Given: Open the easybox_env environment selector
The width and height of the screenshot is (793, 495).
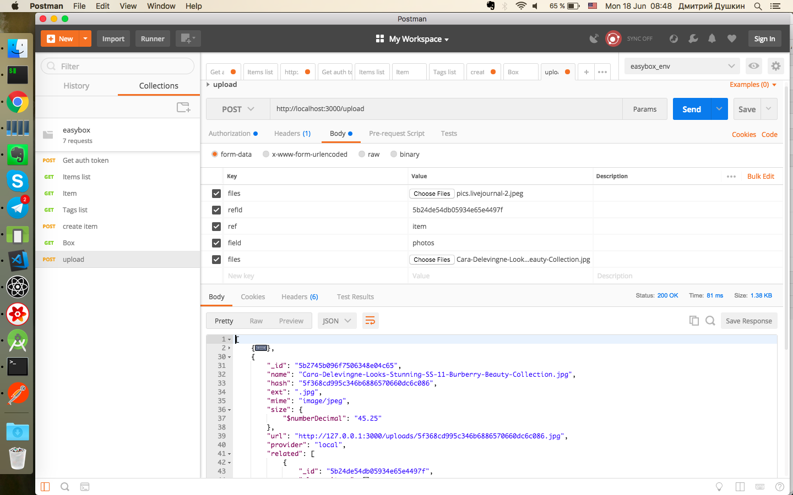Looking at the screenshot, I should [681, 66].
